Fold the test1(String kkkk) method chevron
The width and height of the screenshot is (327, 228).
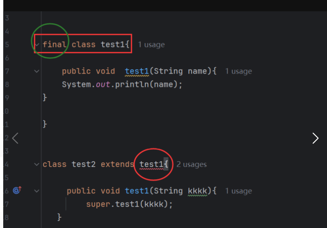coord(37,191)
